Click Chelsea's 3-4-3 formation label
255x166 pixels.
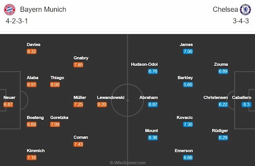coord(241,21)
